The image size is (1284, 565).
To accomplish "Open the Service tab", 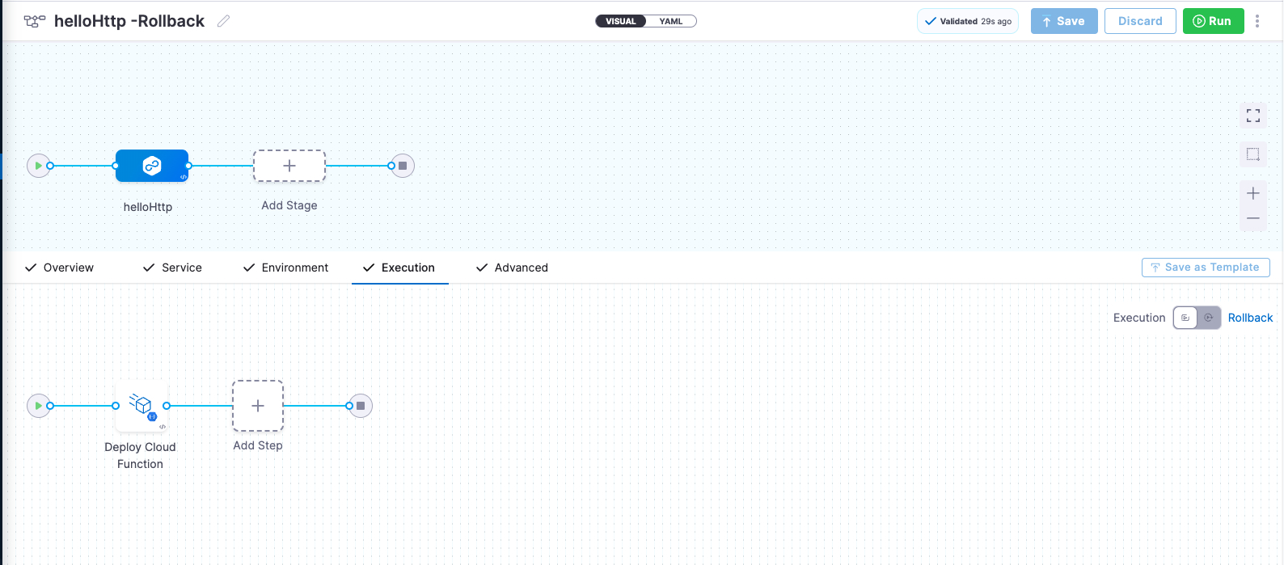I will click(x=172, y=268).
